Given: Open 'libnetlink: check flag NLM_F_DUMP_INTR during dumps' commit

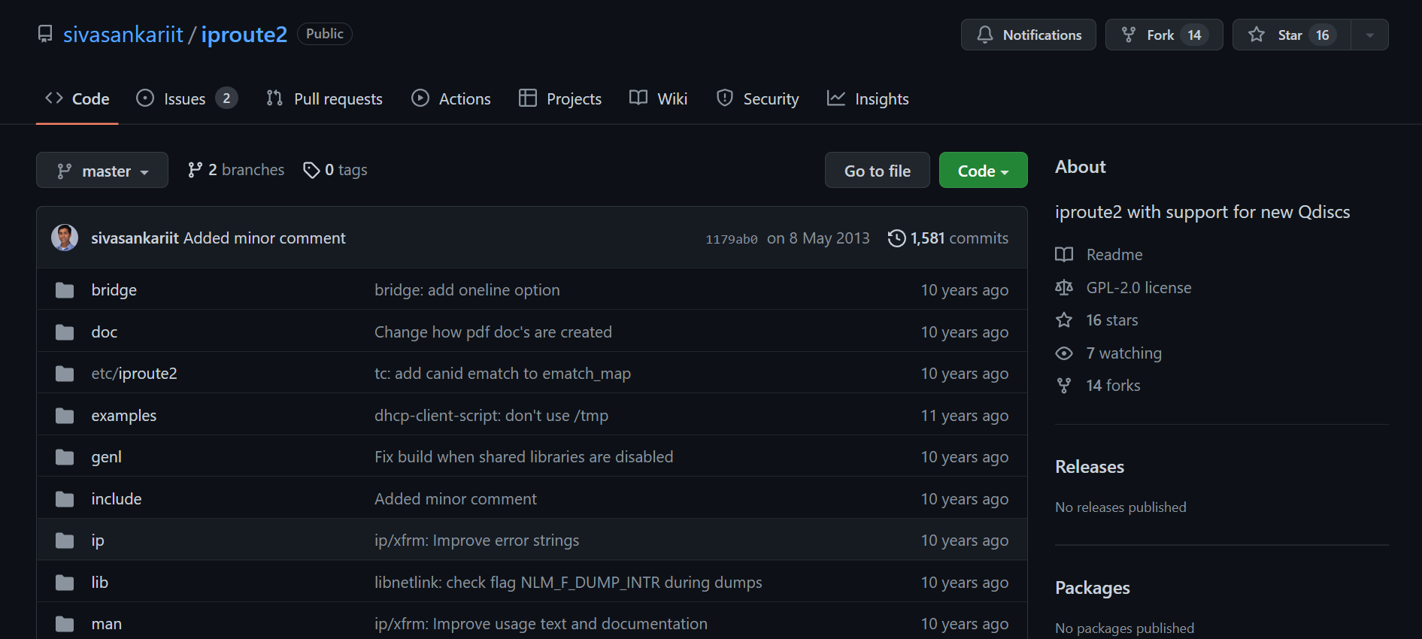Looking at the screenshot, I should point(568,583).
